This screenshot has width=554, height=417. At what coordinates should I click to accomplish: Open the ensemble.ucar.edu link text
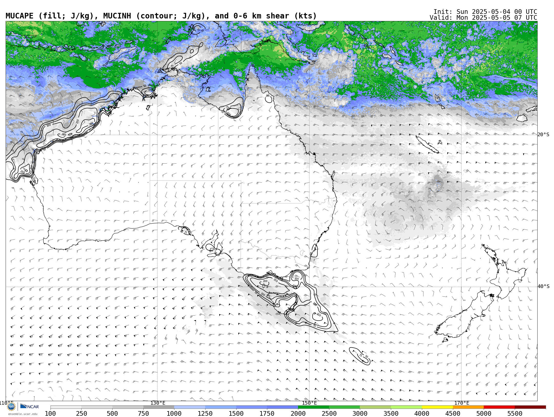(23, 414)
